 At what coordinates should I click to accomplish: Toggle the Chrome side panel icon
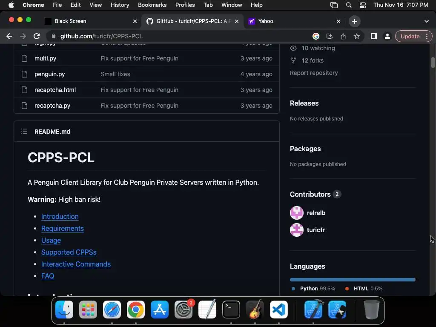(374, 36)
